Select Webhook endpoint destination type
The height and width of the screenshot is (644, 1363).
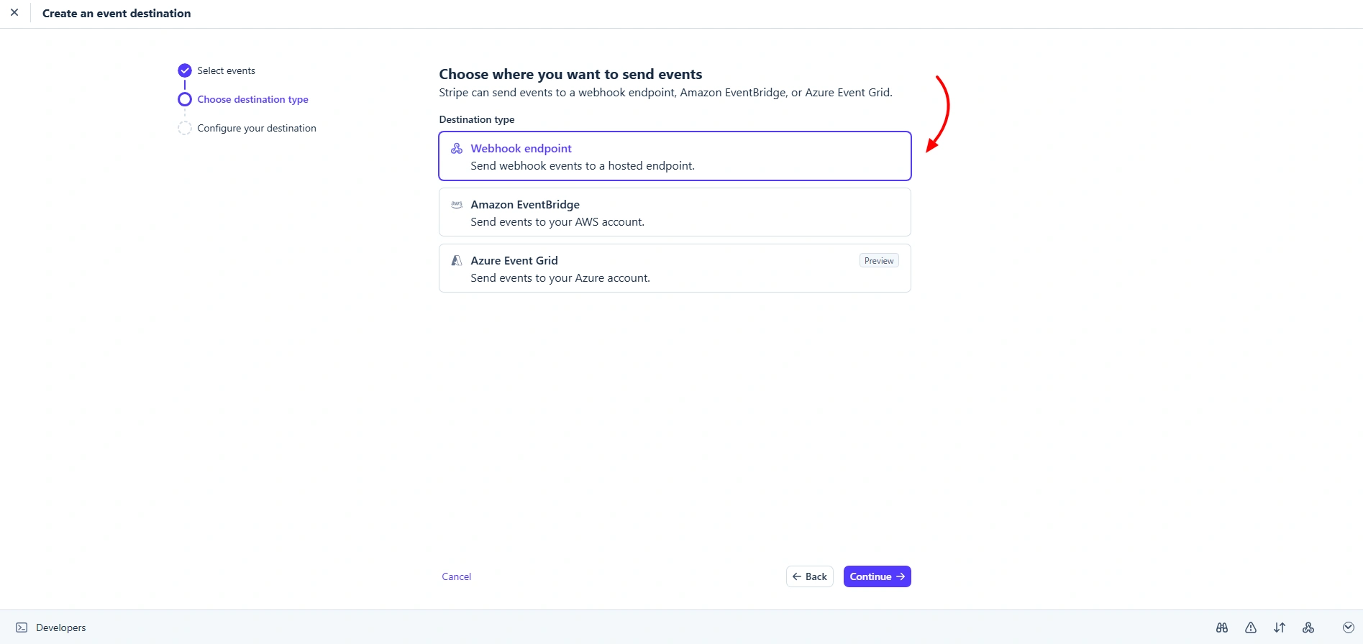click(x=675, y=156)
